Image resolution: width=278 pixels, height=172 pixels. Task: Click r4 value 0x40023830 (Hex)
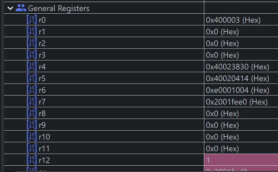[x=238, y=67]
